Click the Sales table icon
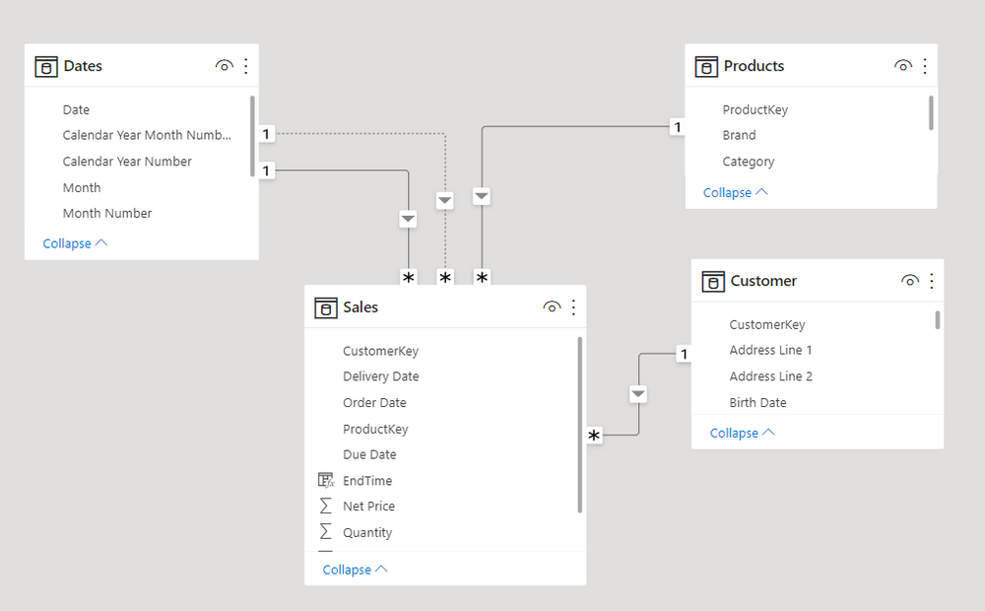985x611 pixels. click(325, 307)
